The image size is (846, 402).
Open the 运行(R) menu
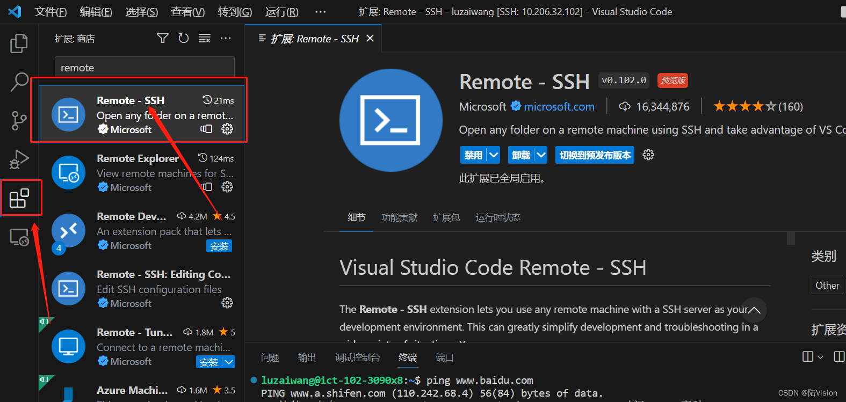pos(281,12)
